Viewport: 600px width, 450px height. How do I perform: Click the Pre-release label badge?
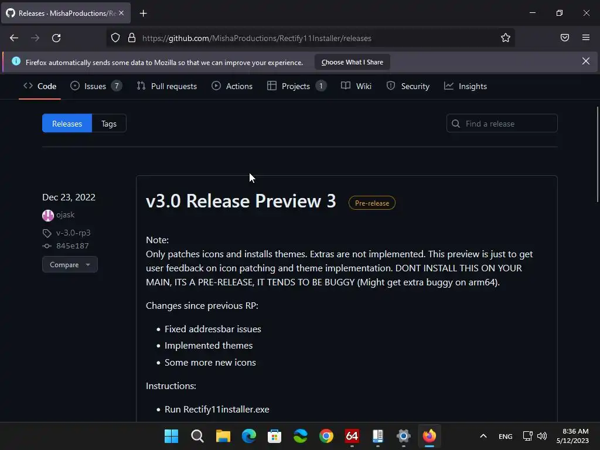click(x=372, y=203)
